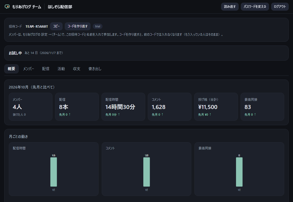
Task: Click the 読み直す reload button
Action: [x=230, y=7]
